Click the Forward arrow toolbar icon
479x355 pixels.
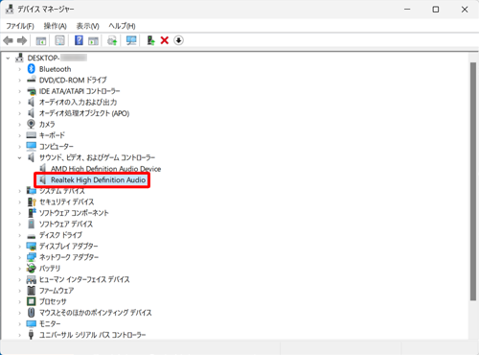pyautogui.click(x=22, y=40)
